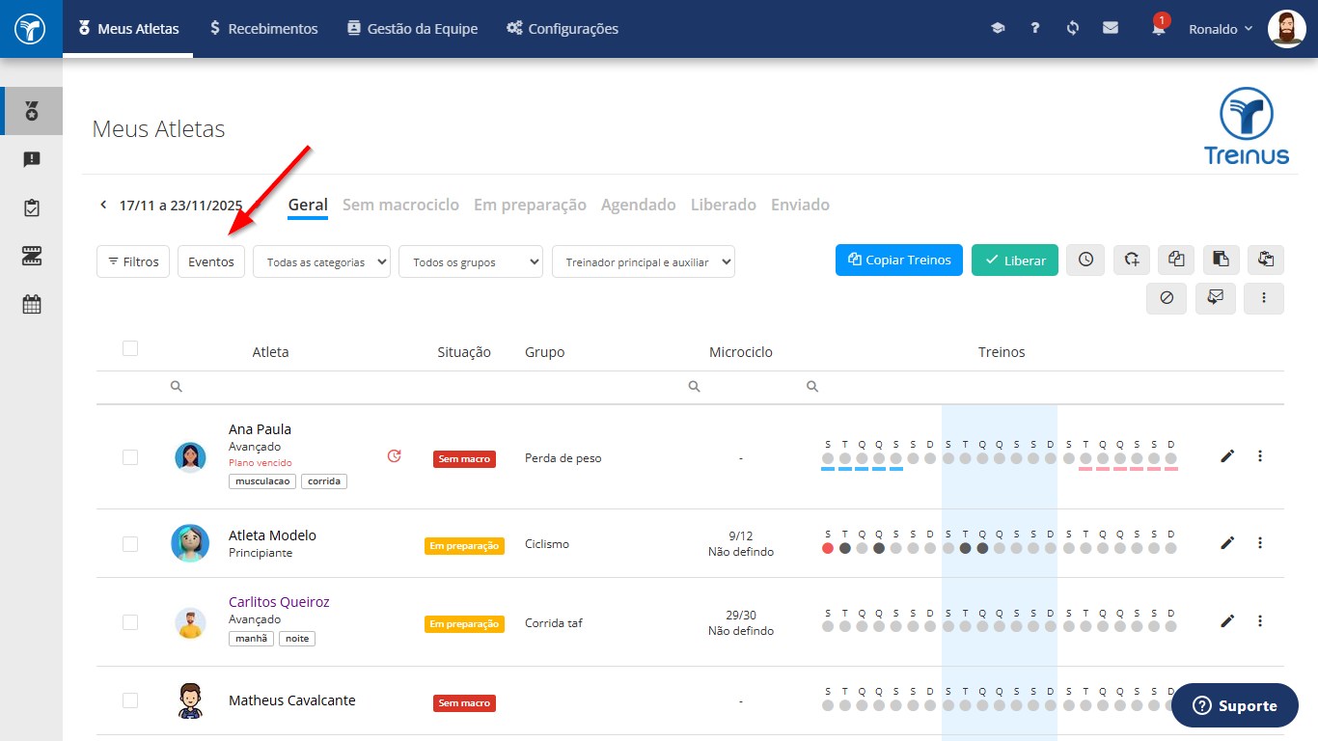Viewport: 1318px width, 741px height.
Task: Edit Carlitos Queiroz's trainings with pencil
Action: pyautogui.click(x=1227, y=620)
